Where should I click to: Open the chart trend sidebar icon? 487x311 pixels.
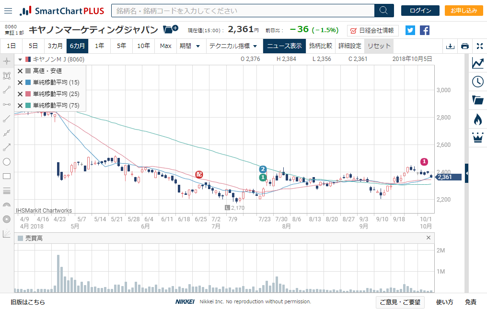point(478,63)
